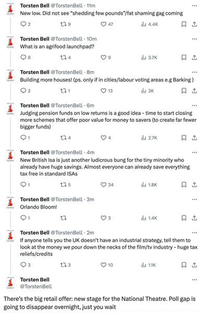The image size is (203, 313).
Task: Bookmark the Building more houses tweet
Action: coord(184,91)
